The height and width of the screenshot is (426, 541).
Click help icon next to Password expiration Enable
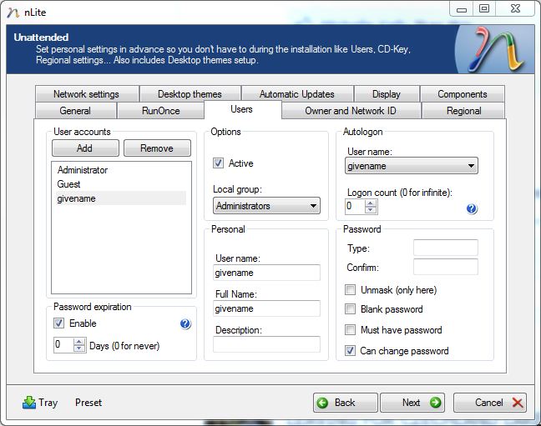coord(185,323)
